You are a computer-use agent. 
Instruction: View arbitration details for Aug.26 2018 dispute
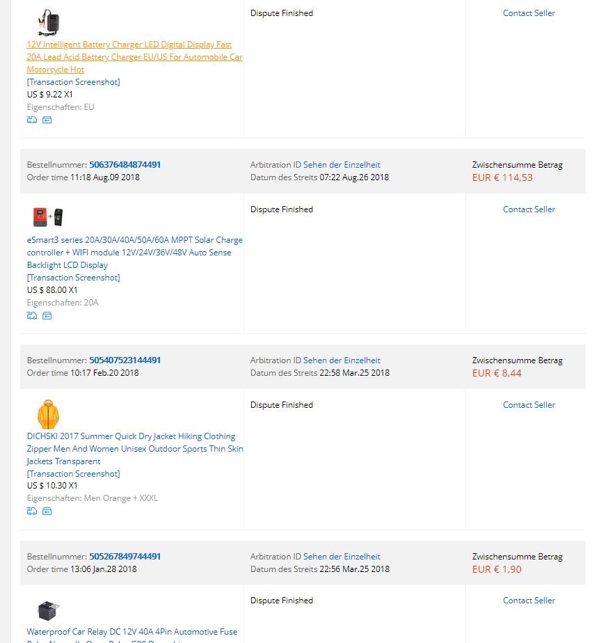[342, 164]
